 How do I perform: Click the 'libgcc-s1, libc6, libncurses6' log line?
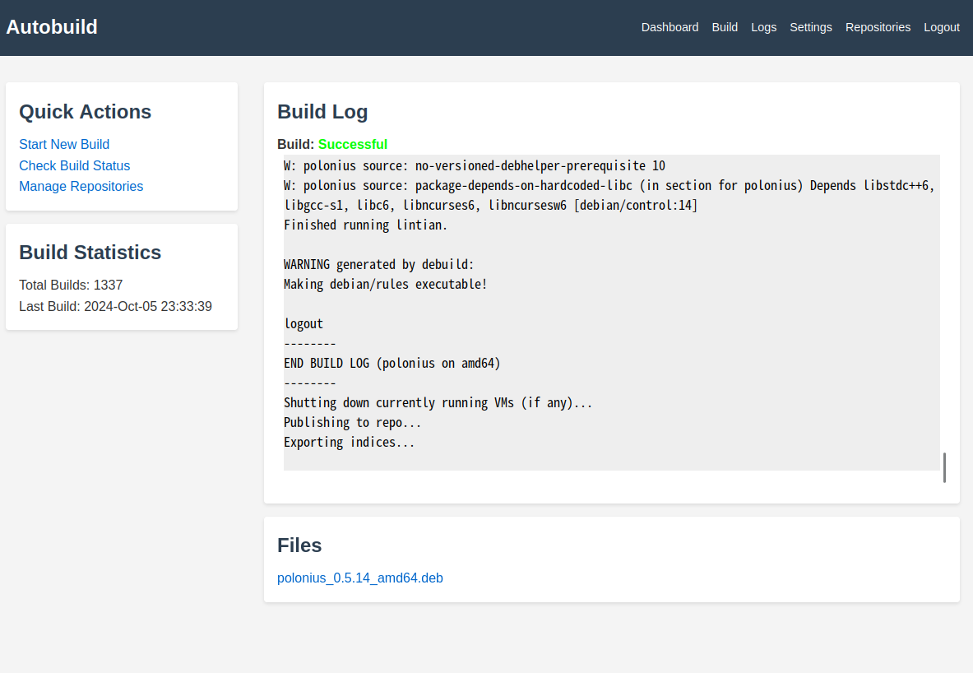tap(491, 206)
